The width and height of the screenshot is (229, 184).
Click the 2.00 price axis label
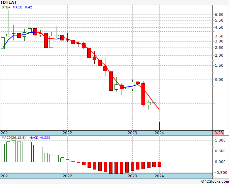pos(219,55)
